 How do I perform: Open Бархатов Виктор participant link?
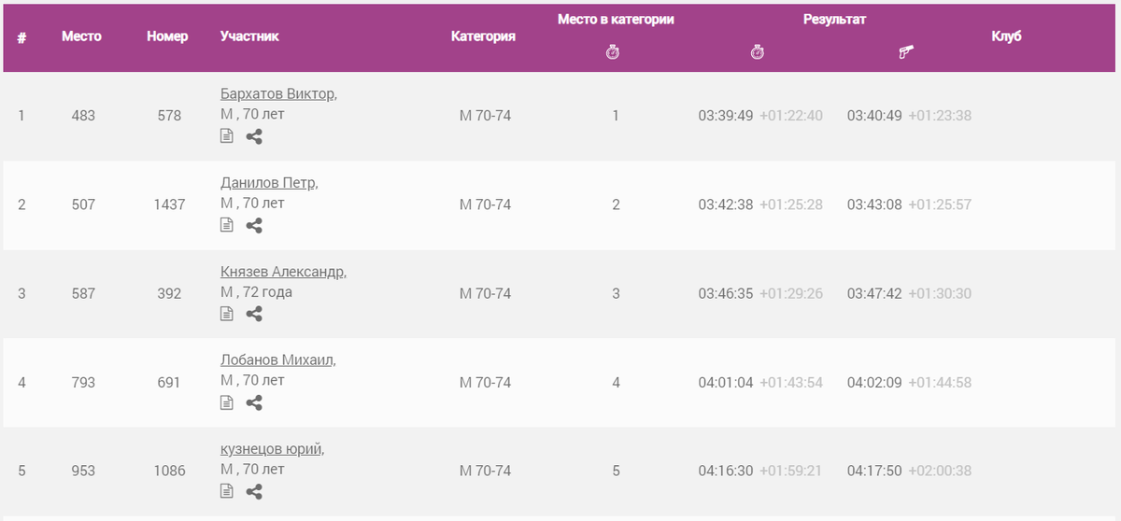pos(277,94)
